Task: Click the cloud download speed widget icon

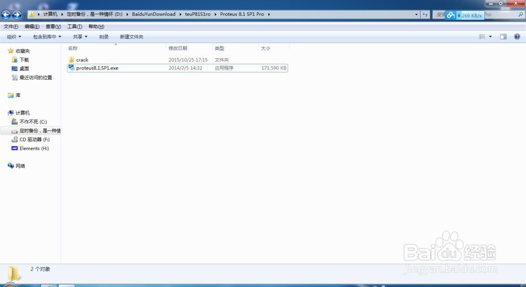Action: pyautogui.click(x=451, y=15)
